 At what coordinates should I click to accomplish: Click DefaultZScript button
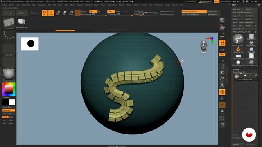tap(226, 2)
